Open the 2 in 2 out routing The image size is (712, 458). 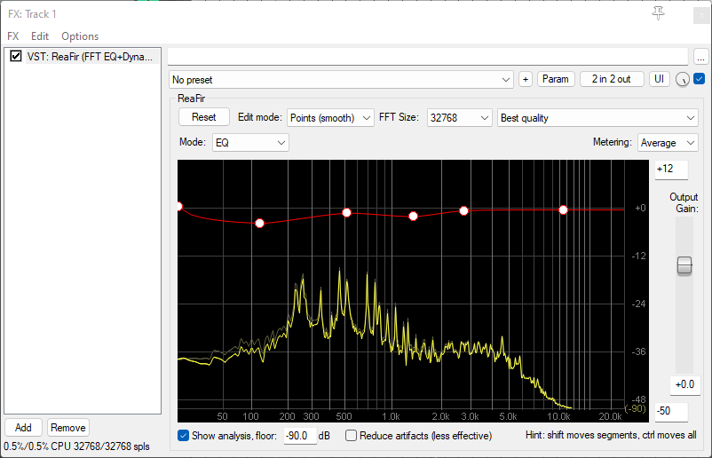pos(611,79)
